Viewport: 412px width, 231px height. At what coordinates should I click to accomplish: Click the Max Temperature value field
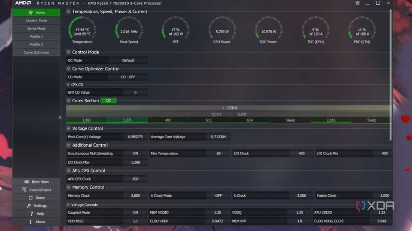[x=219, y=153]
